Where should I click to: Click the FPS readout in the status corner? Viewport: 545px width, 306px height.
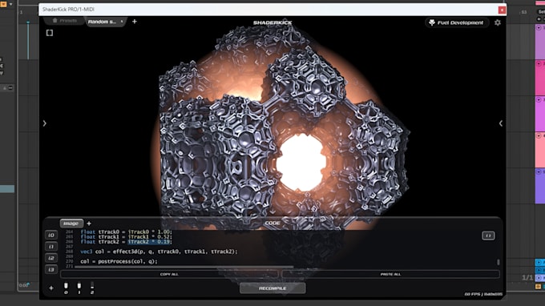[483, 294]
